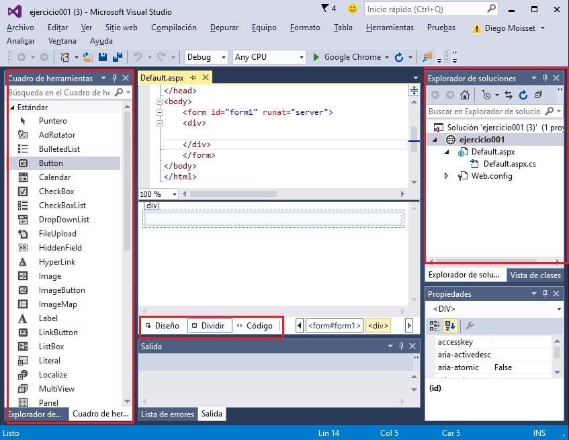Toggle auto-hide pin on Cuadro de herramientas

pyautogui.click(x=114, y=78)
